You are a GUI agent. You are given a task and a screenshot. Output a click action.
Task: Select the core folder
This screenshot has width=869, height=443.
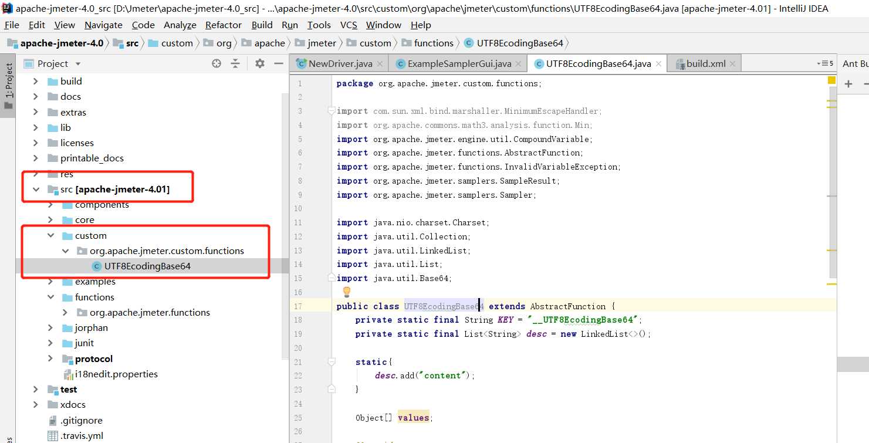84,219
